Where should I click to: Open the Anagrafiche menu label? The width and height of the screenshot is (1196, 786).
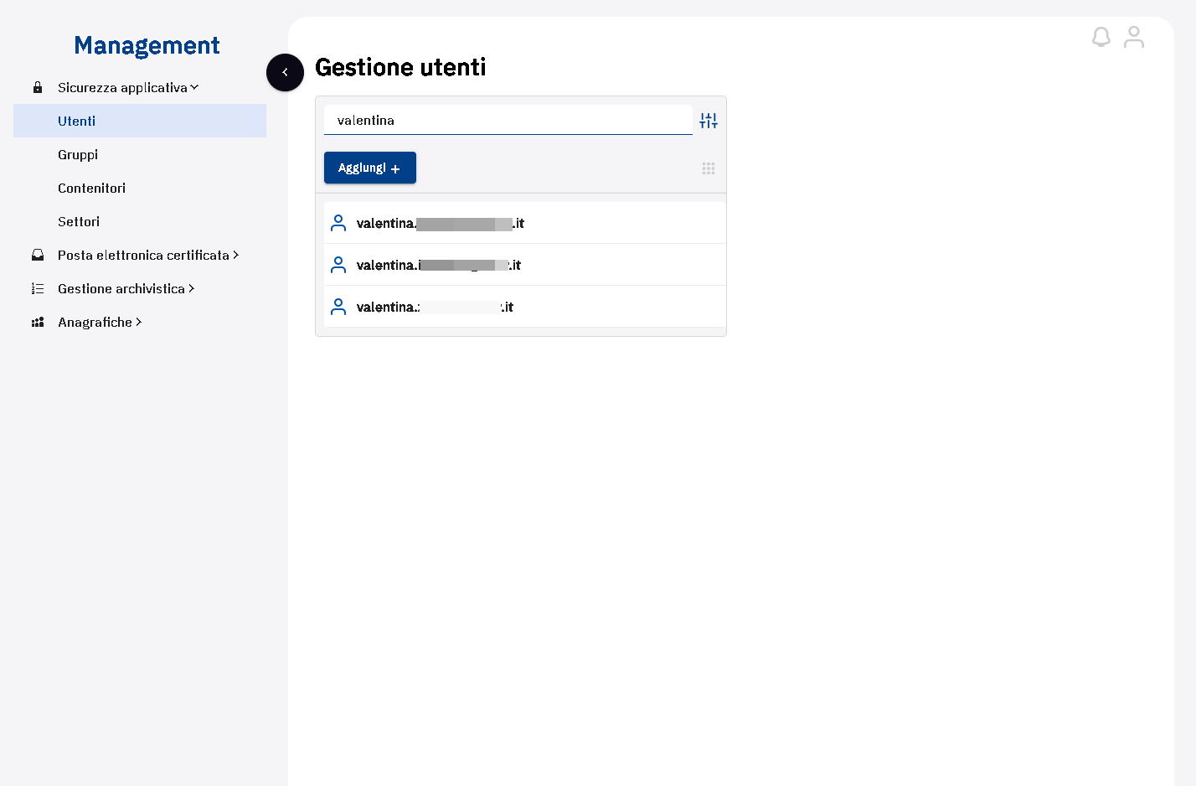click(95, 322)
